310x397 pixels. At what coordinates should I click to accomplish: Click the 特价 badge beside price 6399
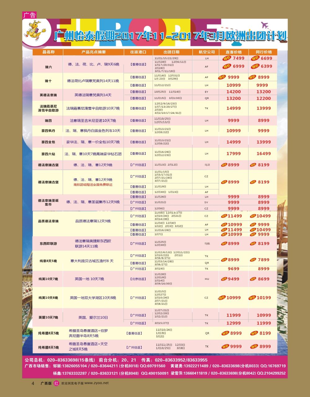tap(255, 66)
